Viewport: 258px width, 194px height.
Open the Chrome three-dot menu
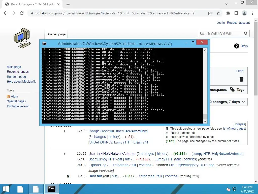(252, 13)
